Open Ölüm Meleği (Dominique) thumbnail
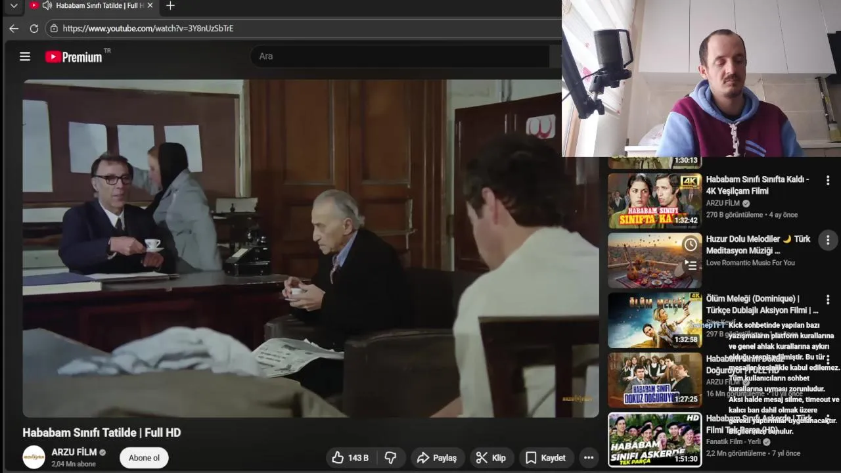This screenshot has height=473, width=841. tap(654, 320)
